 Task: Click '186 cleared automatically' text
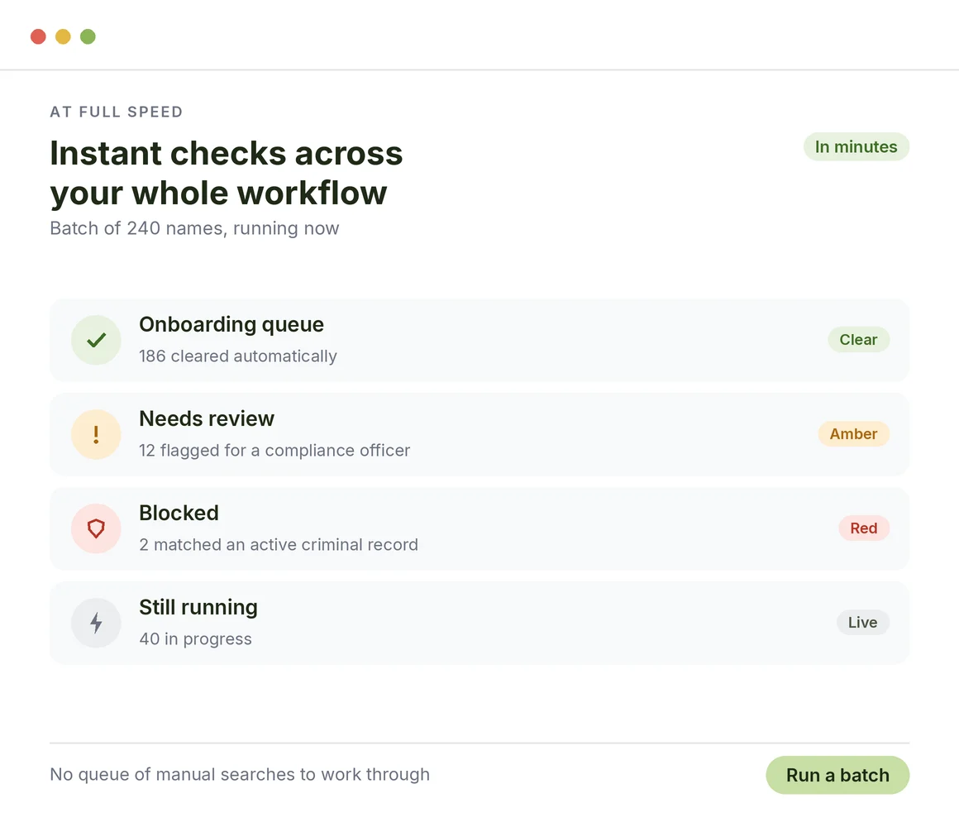pyautogui.click(x=238, y=356)
